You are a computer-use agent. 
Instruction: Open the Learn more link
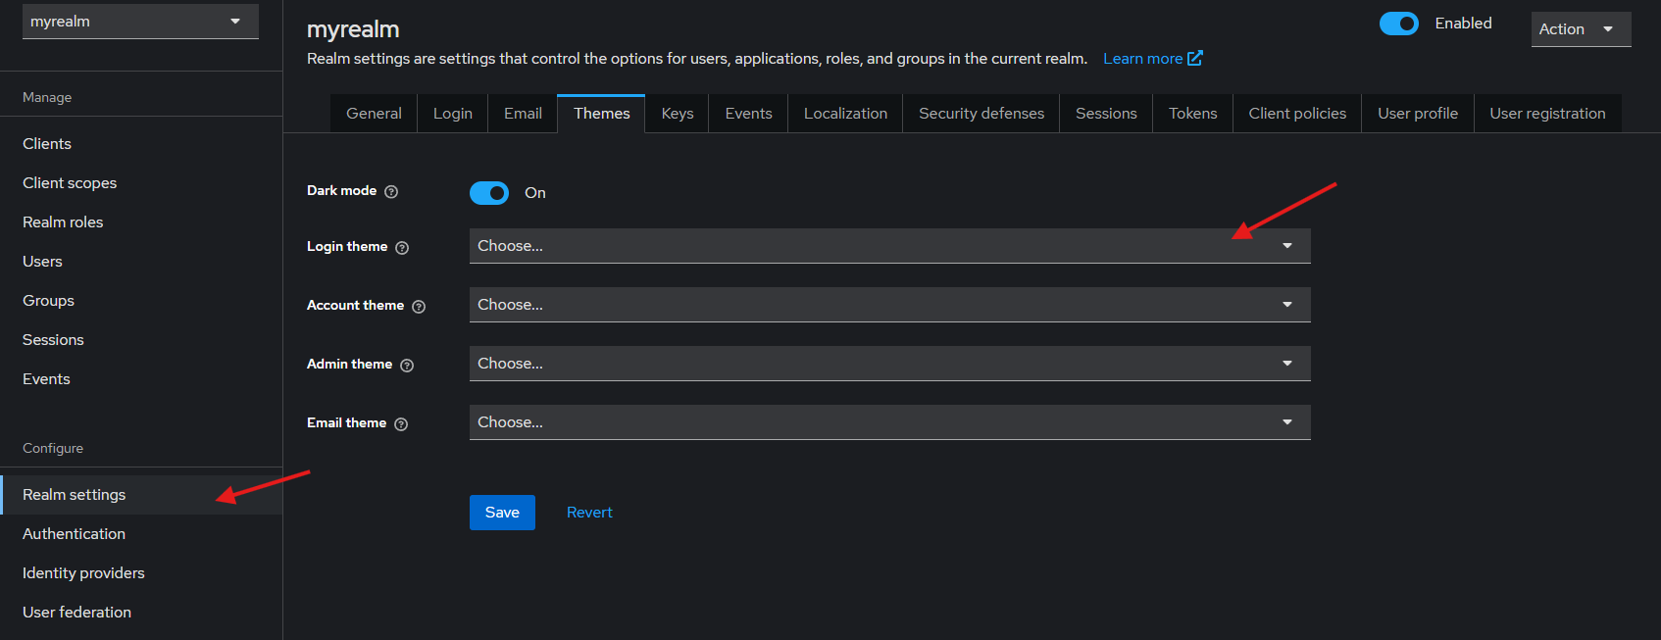pos(1152,59)
